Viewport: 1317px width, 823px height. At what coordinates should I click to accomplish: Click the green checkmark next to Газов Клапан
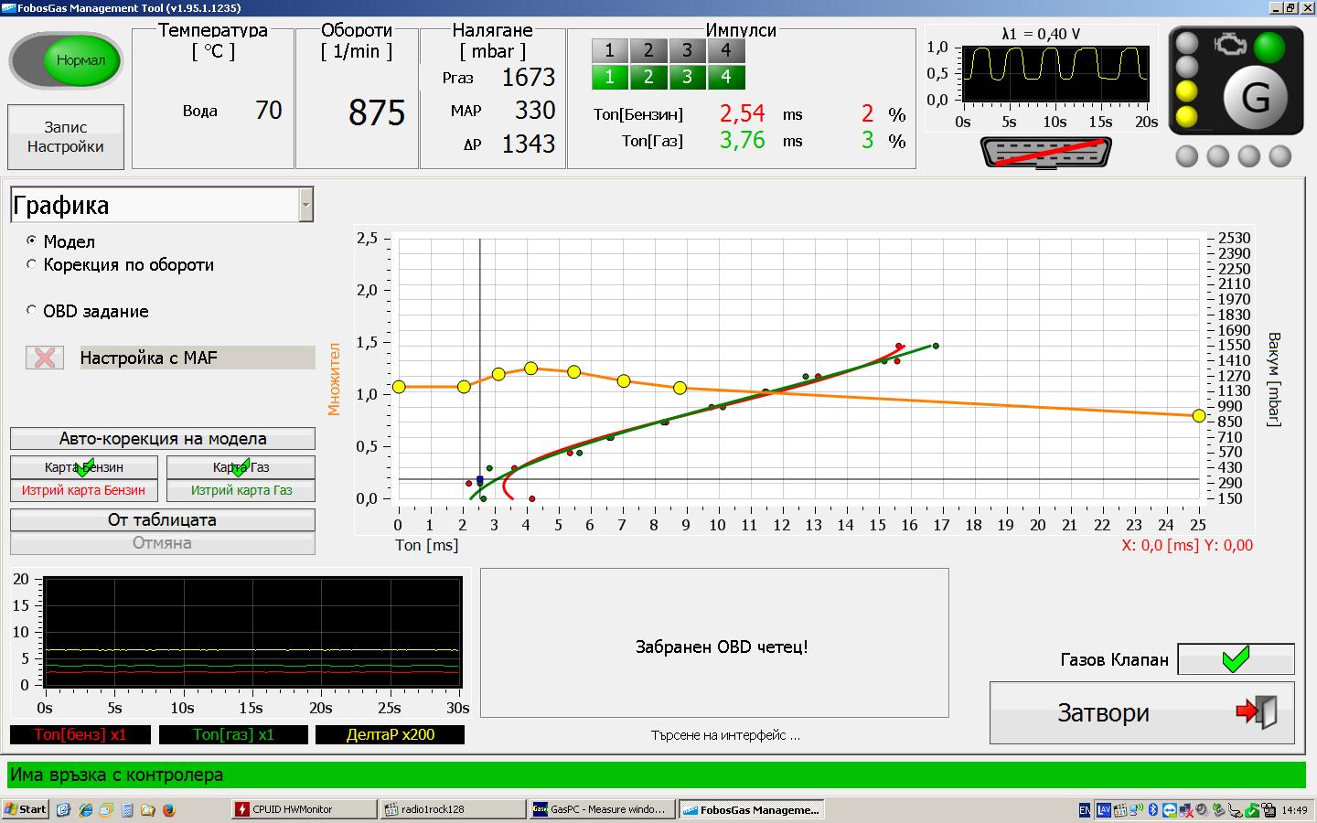pos(1236,659)
